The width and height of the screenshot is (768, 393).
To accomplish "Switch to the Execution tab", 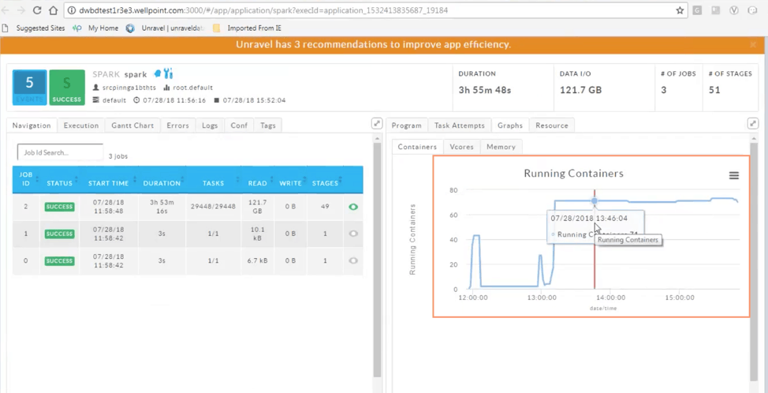I will pos(81,125).
